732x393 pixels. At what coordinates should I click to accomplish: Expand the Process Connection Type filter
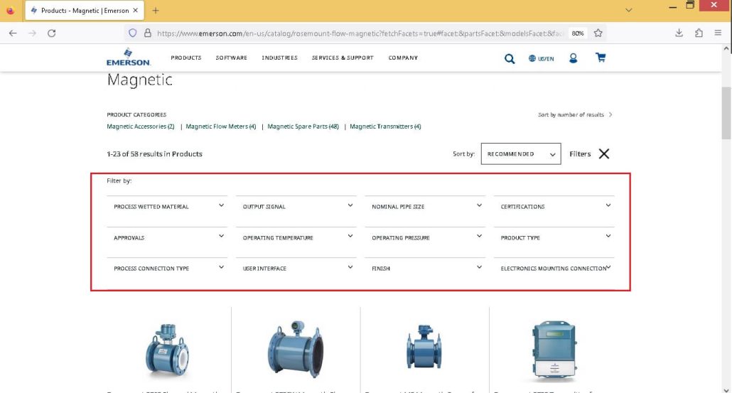167,269
